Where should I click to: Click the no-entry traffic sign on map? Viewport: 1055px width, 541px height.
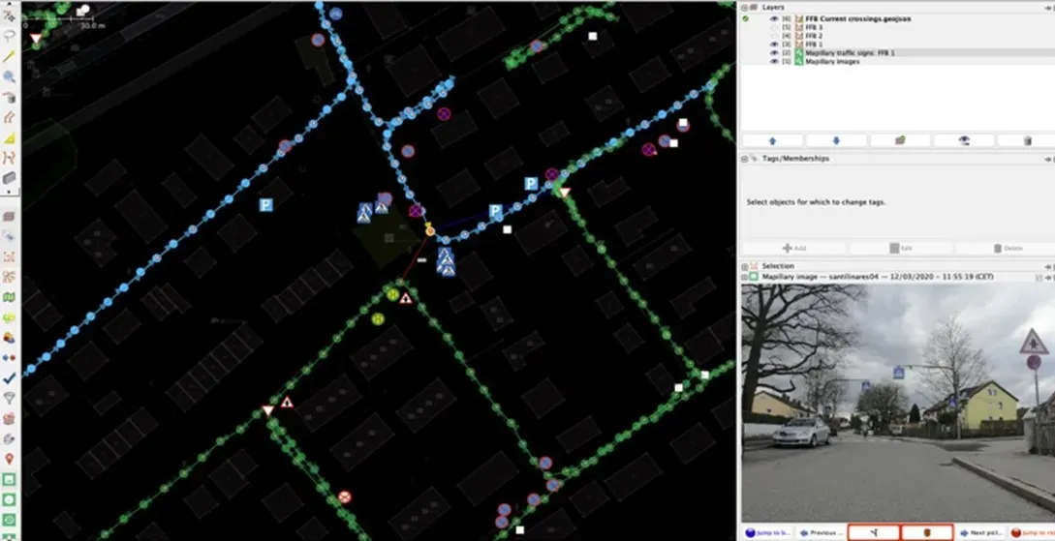click(345, 497)
